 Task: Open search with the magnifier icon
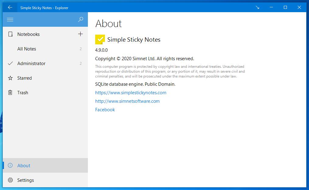81,19
